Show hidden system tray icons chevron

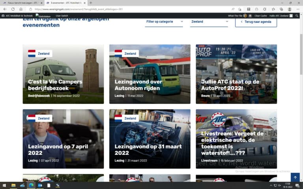[x=271, y=185]
